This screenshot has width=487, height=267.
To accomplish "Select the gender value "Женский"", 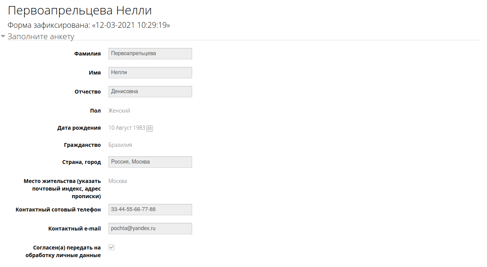I will pos(119,111).
